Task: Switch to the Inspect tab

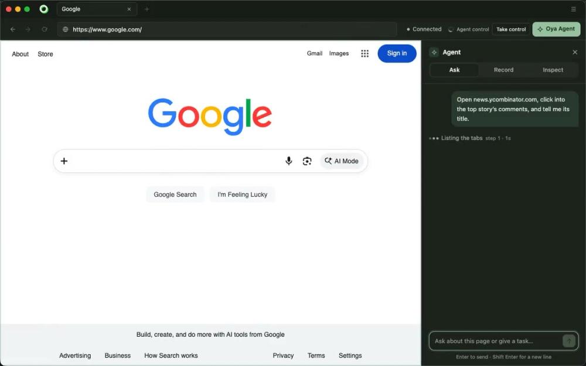Action: 553,70
